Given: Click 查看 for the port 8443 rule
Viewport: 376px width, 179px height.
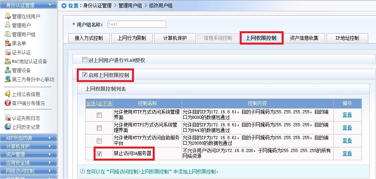Looking at the screenshot, I should tap(347, 127).
